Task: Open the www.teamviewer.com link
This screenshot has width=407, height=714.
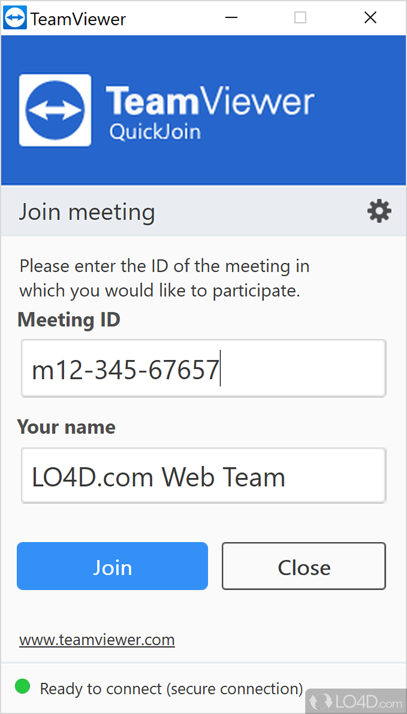Action: point(97,640)
